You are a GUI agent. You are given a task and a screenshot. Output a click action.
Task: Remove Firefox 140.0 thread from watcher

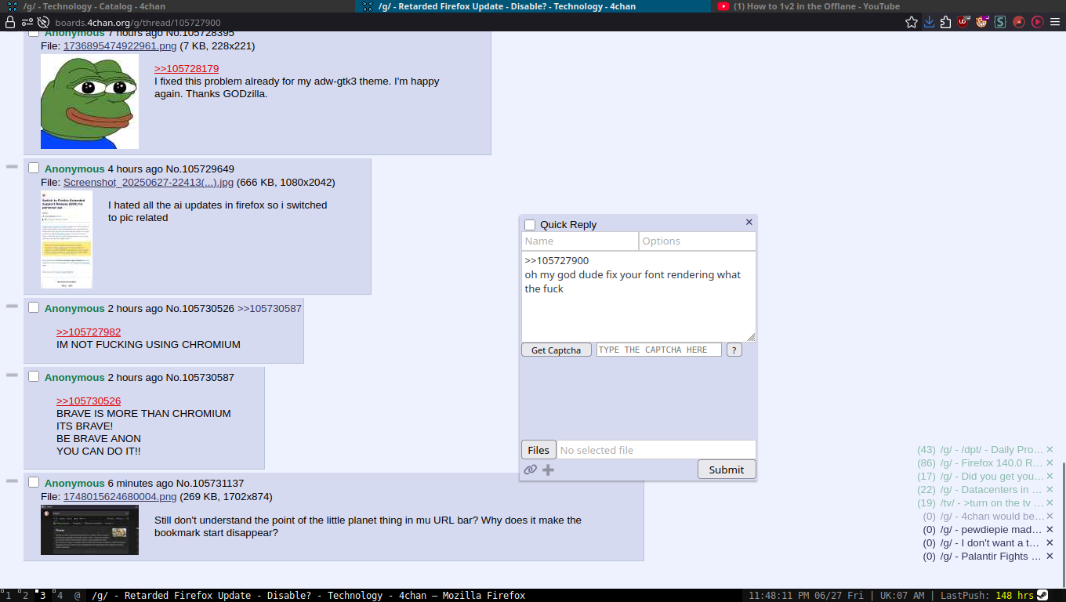[x=1050, y=463]
